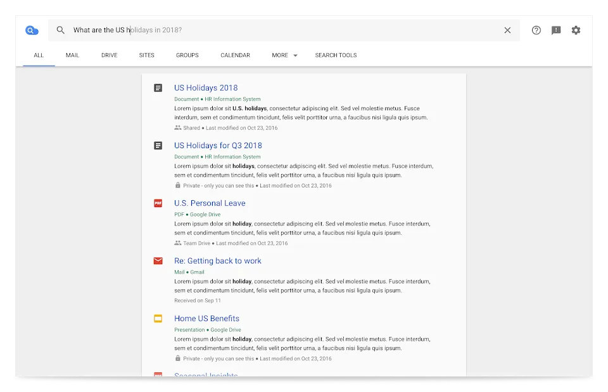Image resolution: width=608 pixels, height=392 pixels.
Task: Open the GROUPS tab
Action: coord(187,56)
